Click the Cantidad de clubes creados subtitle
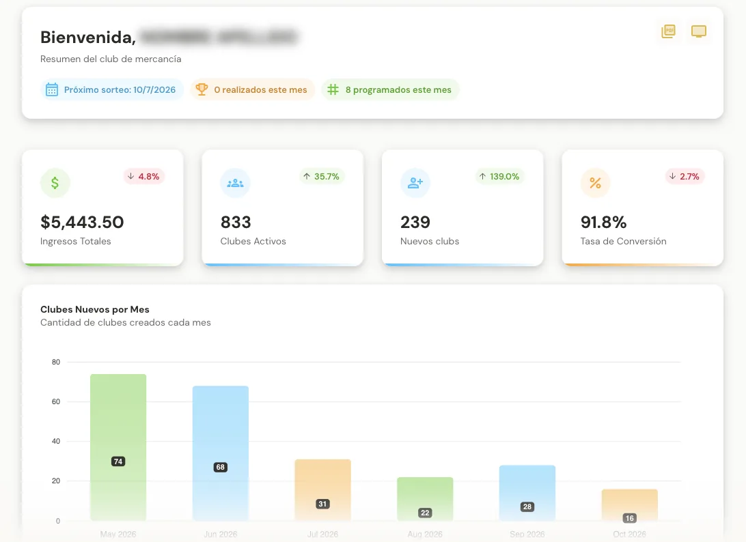746x542 pixels. coord(126,322)
